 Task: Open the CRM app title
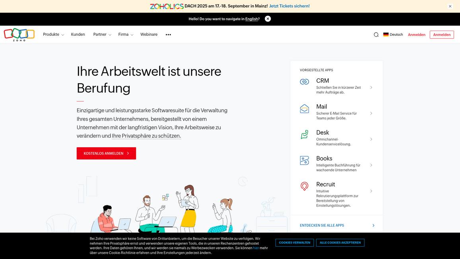point(322,81)
